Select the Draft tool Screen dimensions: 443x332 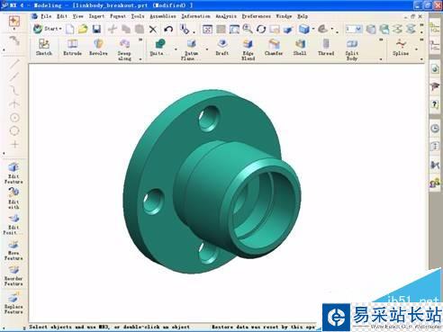pyautogui.click(x=222, y=48)
